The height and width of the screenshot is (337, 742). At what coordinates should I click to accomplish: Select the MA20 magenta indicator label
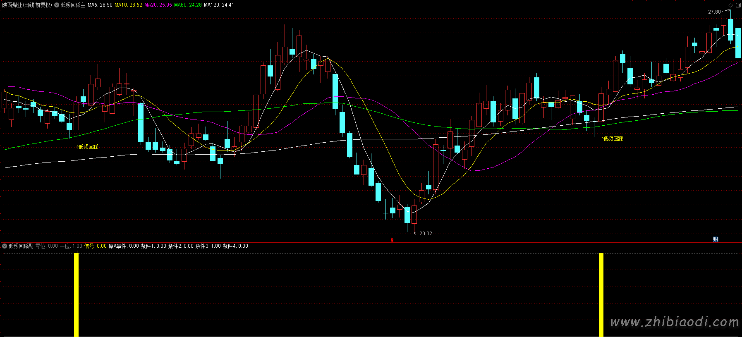[158, 5]
